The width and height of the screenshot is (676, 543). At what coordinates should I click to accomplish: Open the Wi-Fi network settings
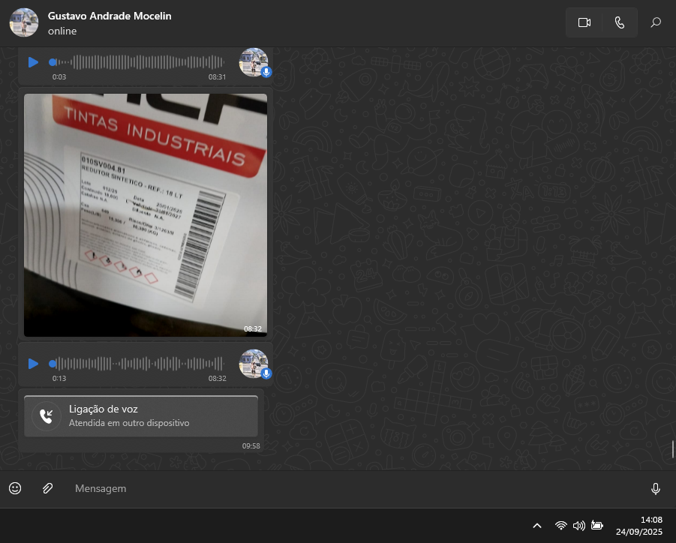(x=560, y=526)
